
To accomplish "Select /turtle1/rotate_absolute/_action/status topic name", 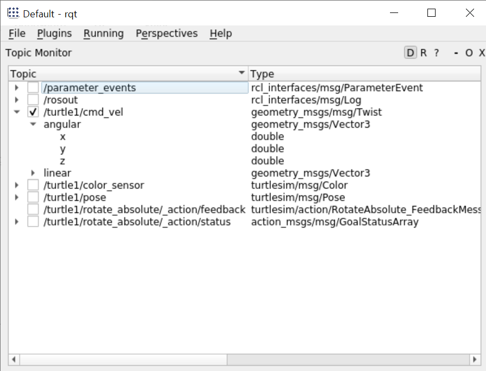I will [x=137, y=222].
